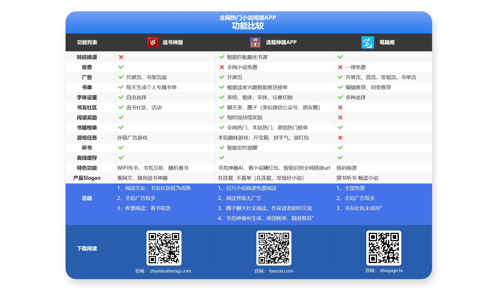Click green check beside 智能定时提醒
Image resolution: width=484 pixels, height=299 pixels.
pos(222,148)
